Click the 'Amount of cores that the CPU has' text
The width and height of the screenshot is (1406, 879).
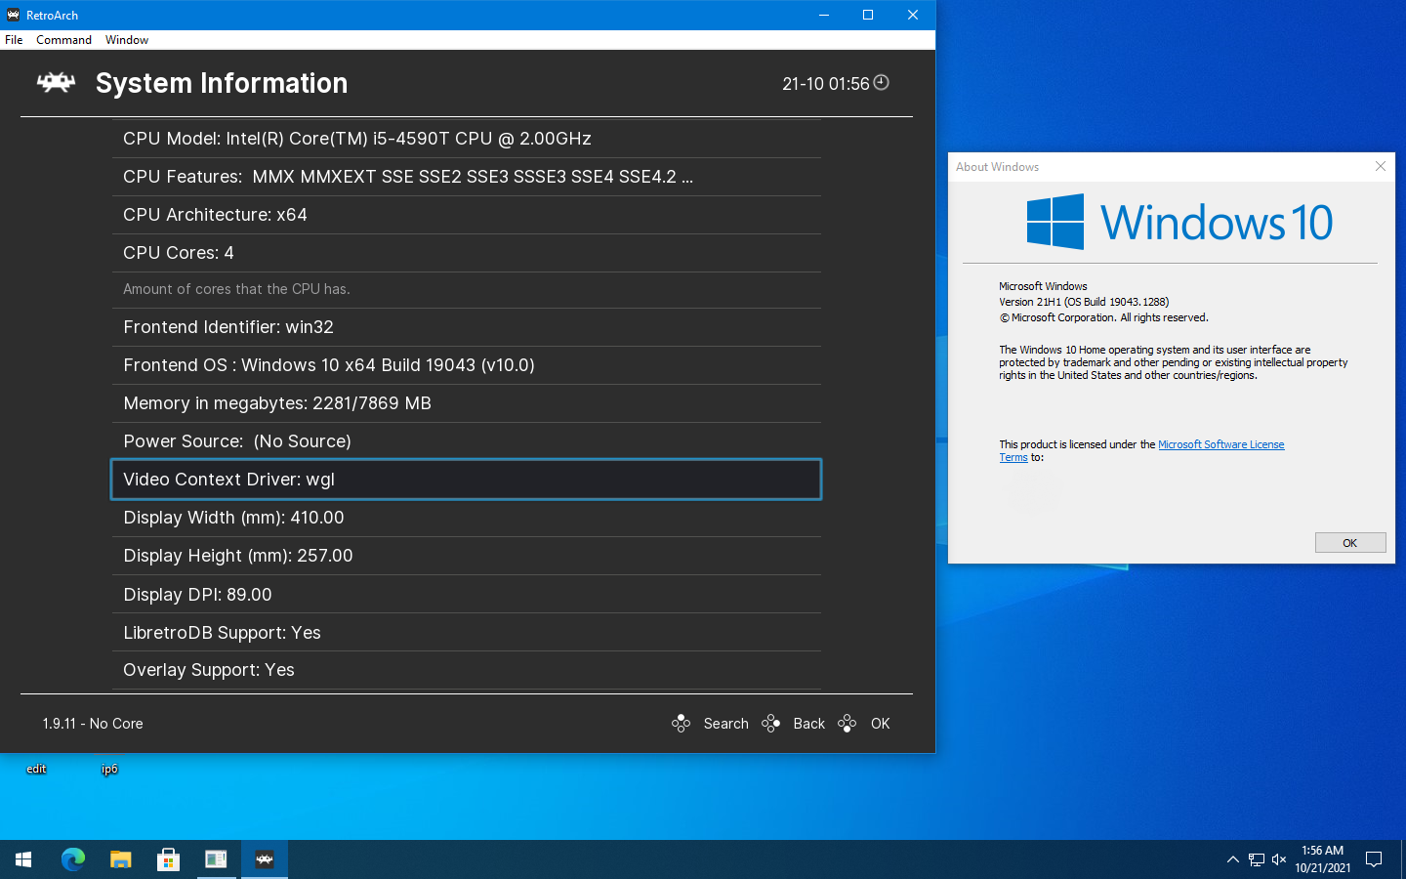pyautogui.click(x=236, y=289)
